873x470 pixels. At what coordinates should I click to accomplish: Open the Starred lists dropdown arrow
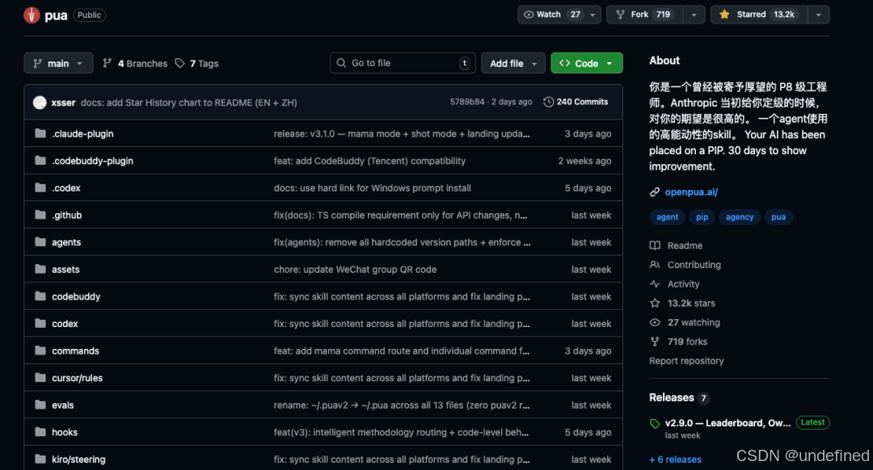coord(818,15)
